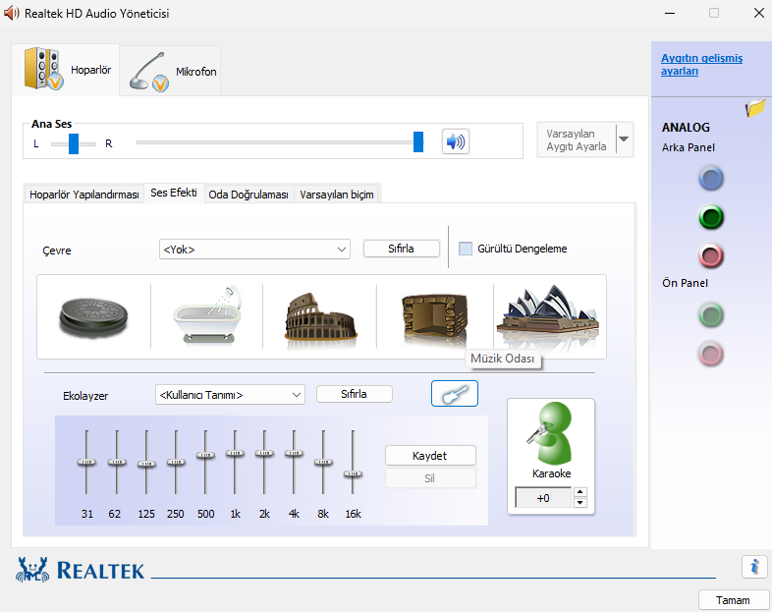The height and width of the screenshot is (612, 772).
Task: Click the 62 Hz equalizer slider
Action: [117, 462]
